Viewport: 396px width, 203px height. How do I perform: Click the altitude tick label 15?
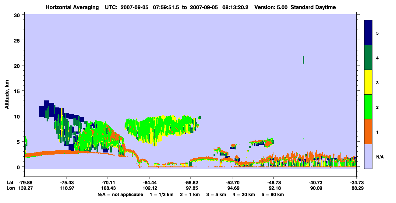17,91
